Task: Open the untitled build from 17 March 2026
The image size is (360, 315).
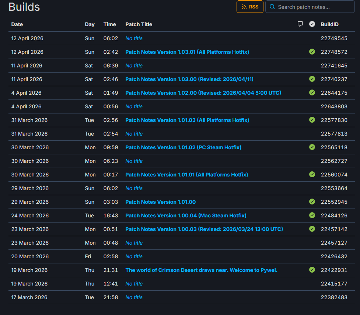Action: pos(134,297)
